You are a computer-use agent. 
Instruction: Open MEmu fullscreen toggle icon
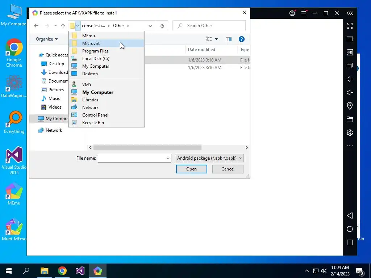coord(350,26)
